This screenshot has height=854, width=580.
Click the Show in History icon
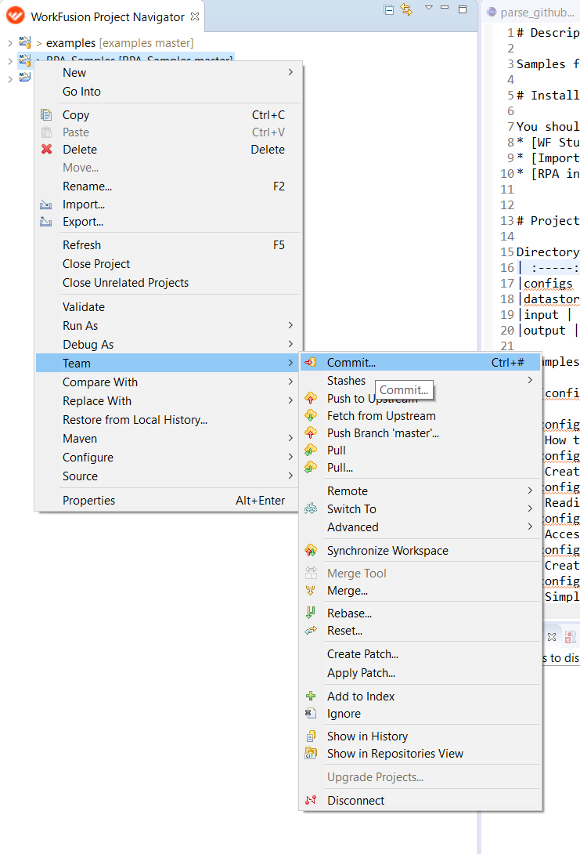[311, 736]
